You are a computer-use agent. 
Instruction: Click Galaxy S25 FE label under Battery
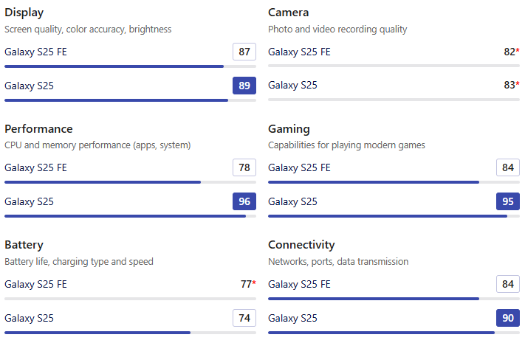point(36,285)
